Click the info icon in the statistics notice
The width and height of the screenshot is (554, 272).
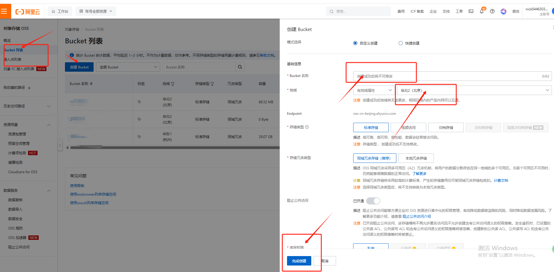pos(72,55)
